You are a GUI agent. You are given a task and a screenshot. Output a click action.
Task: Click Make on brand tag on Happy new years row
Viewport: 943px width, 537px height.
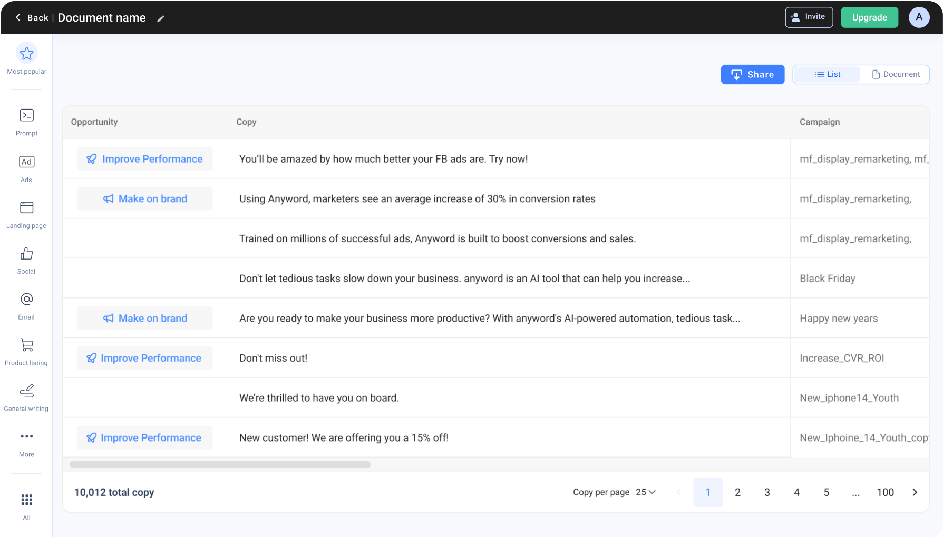[x=144, y=318]
